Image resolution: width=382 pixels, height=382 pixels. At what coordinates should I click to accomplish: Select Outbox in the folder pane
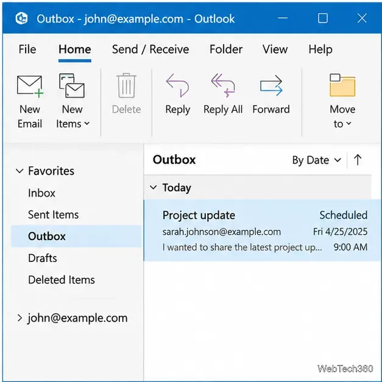[76, 236]
